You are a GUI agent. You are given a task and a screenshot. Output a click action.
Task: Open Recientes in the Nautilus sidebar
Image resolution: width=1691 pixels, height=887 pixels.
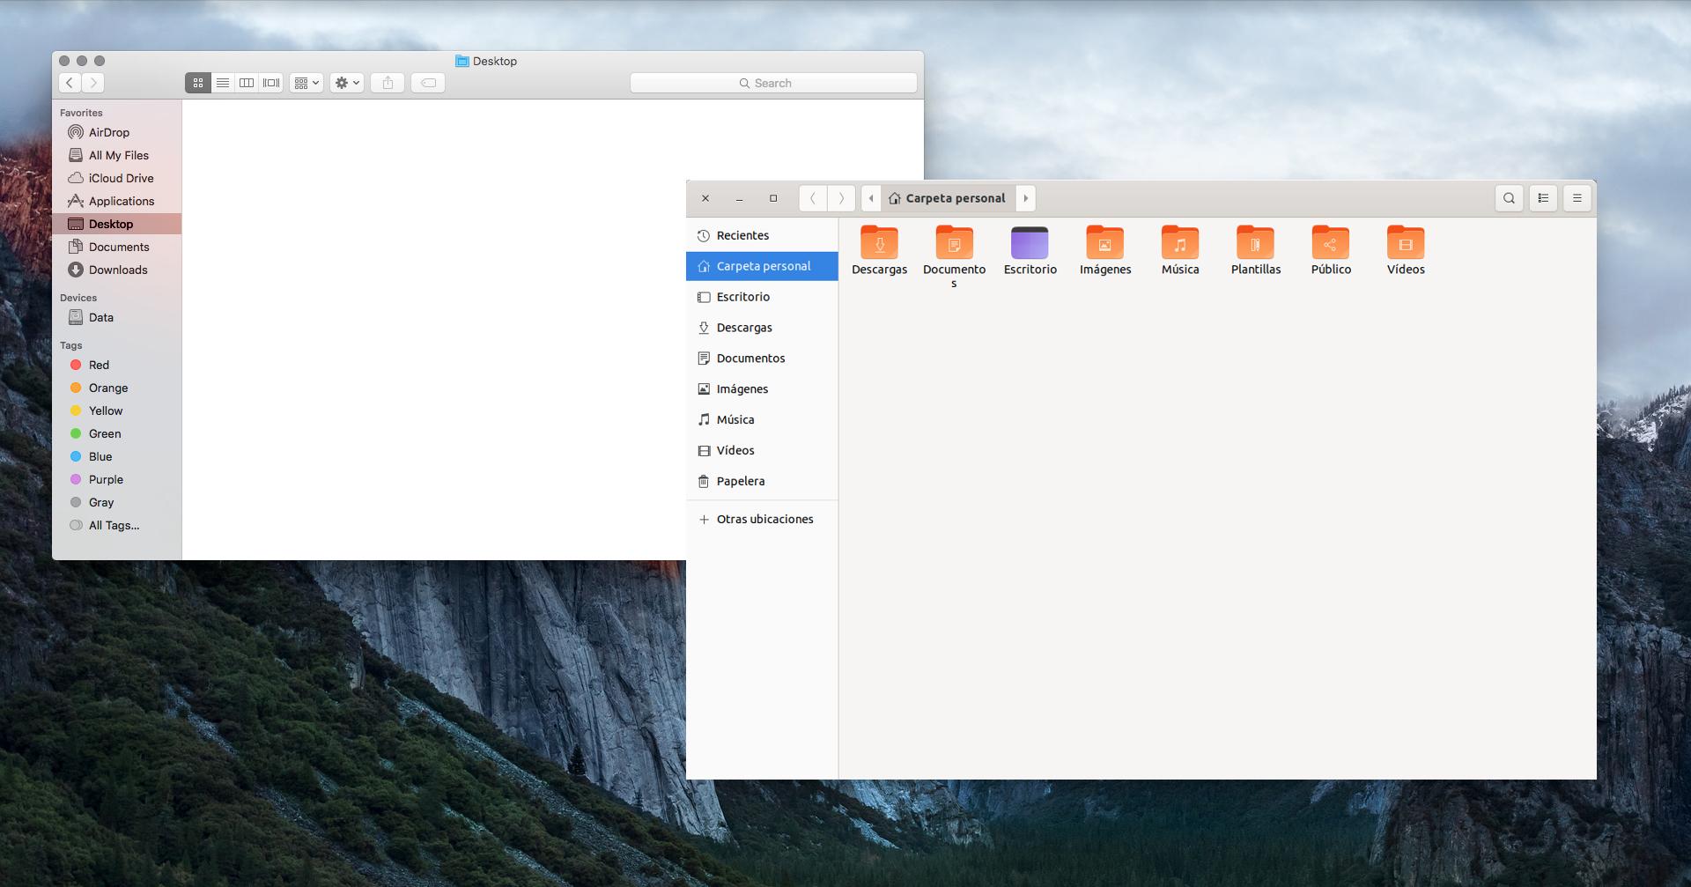pyautogui.click(x=742, y=235)
